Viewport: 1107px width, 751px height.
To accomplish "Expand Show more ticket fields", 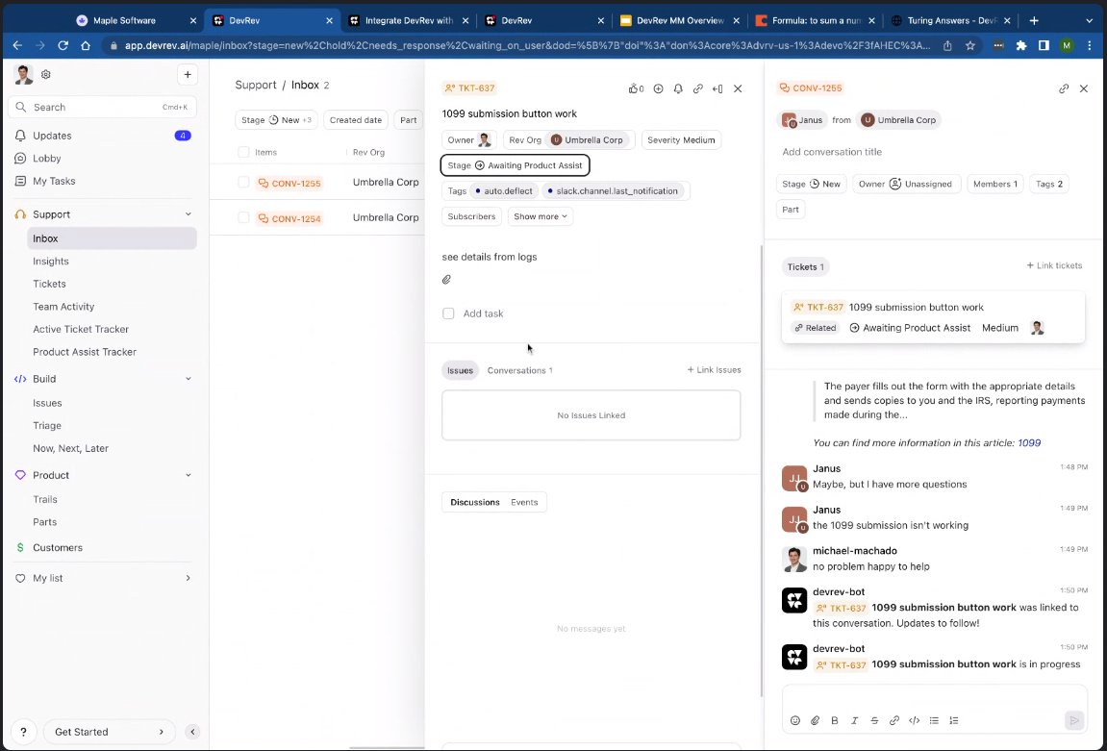I will pos(541,216).
